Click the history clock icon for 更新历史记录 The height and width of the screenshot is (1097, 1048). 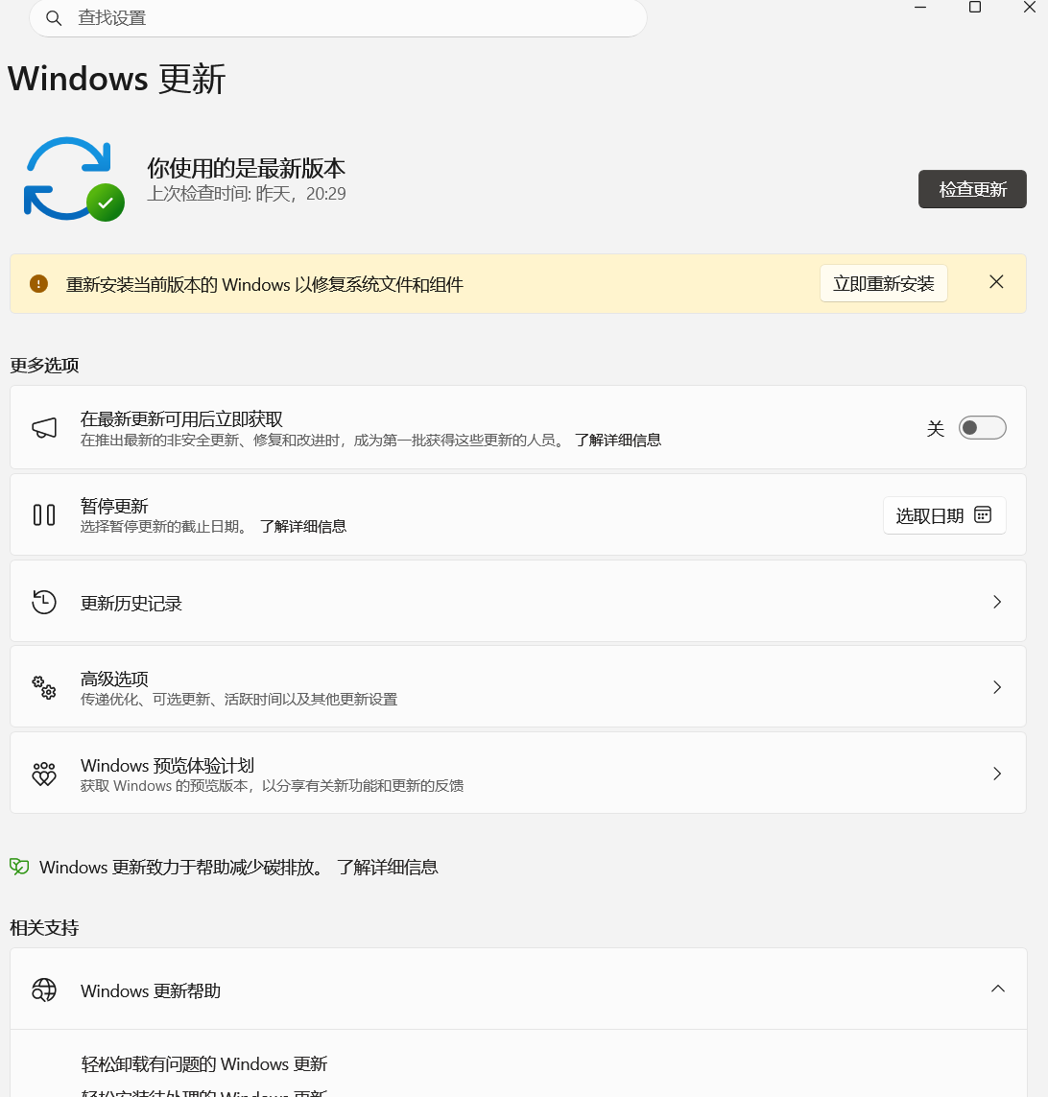[x=44, y=602]
